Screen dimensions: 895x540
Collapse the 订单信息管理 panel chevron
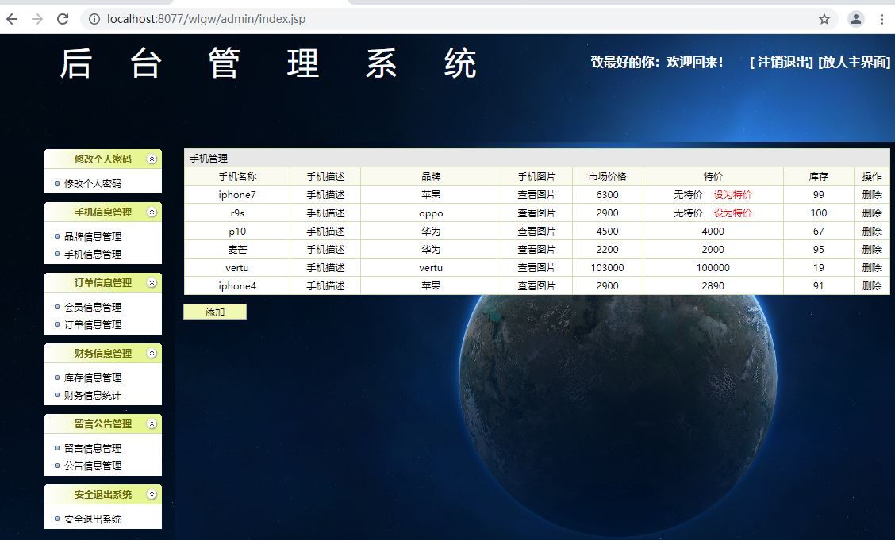(152, 283)
